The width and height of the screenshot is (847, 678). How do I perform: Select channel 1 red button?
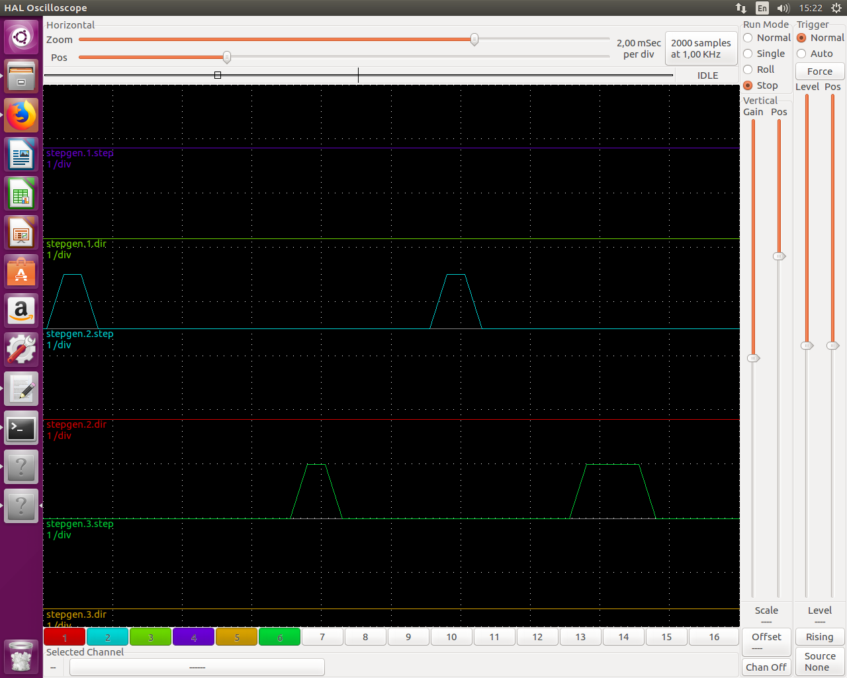point(64,637)
